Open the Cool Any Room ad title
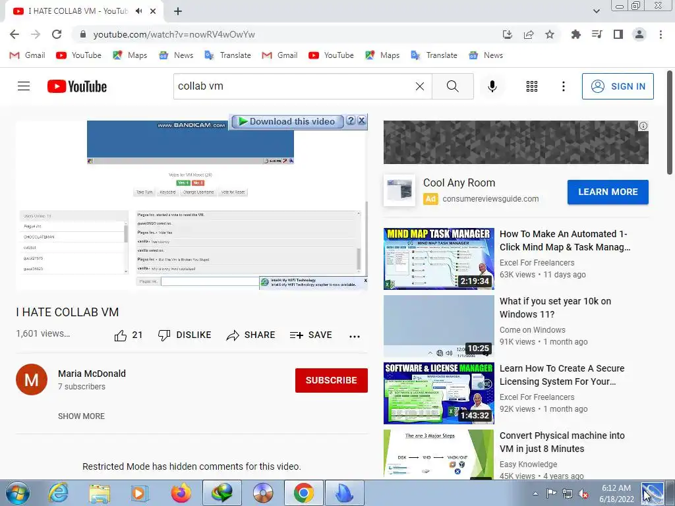This screenshot has height=506, width=675. coord(459,183)
